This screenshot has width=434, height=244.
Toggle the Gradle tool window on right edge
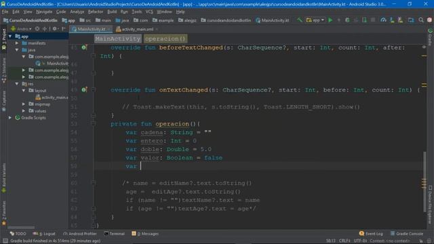coord(430,37)
